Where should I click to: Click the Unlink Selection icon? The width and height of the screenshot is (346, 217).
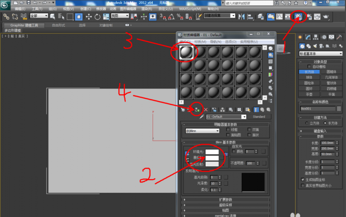pos(15,17)
